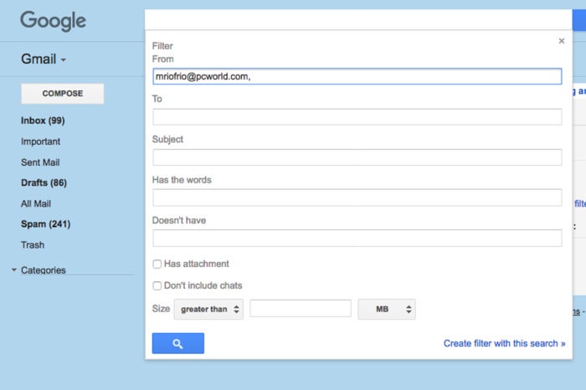Viewport: 586px width, 390px height.
Task: Click the Subject input field
Action: tap(357, 157)
